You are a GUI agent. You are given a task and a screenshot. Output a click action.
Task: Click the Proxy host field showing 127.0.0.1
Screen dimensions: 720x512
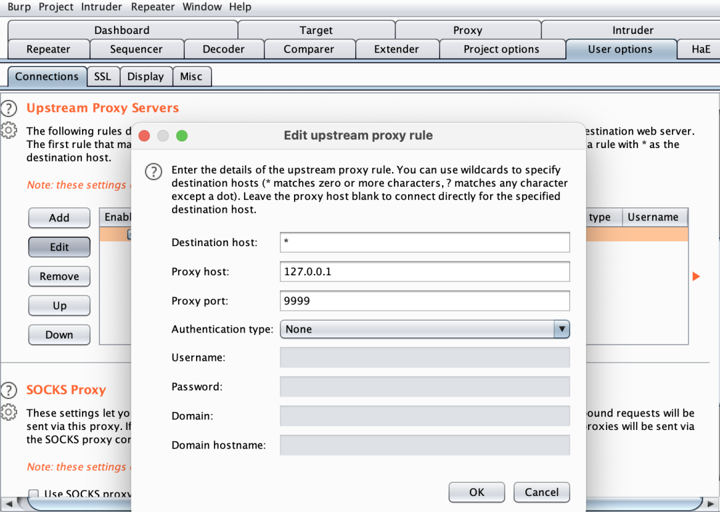tap(425, 271)
